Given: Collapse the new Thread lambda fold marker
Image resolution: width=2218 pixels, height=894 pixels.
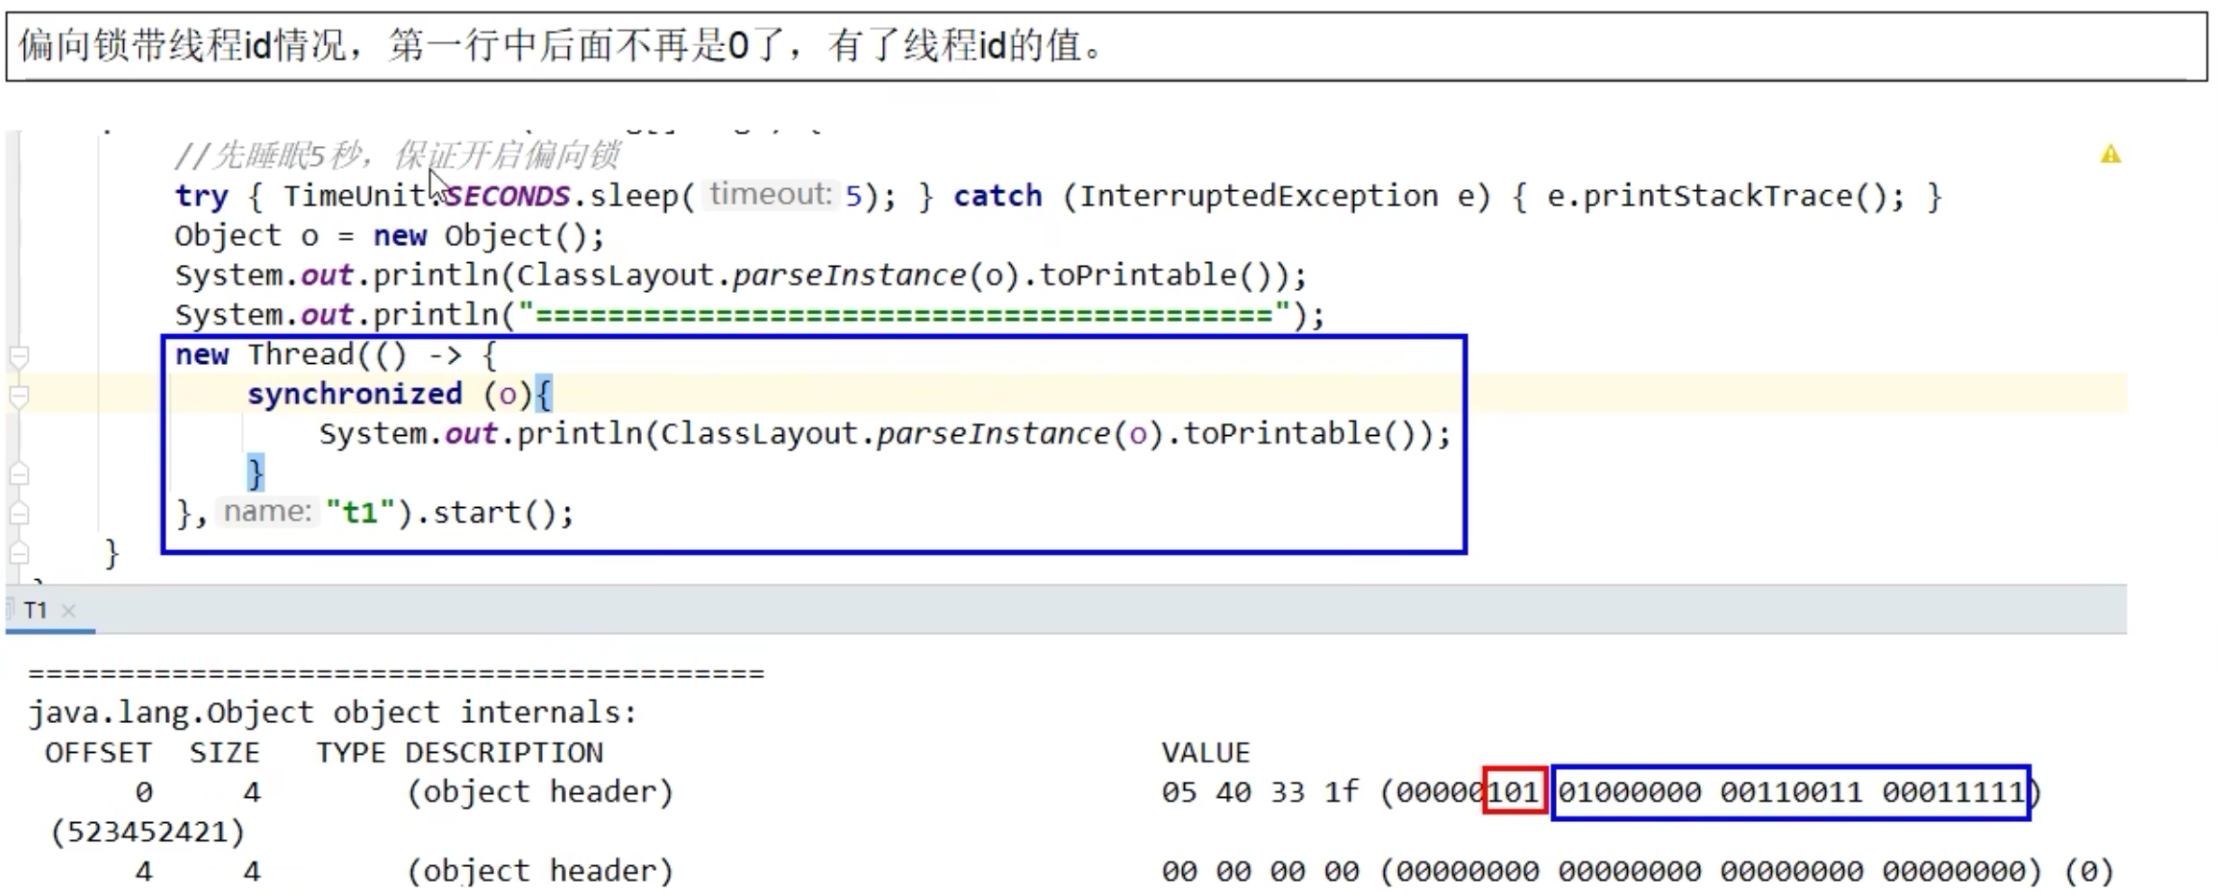Looking at the screenshot, I should point(18,357).
